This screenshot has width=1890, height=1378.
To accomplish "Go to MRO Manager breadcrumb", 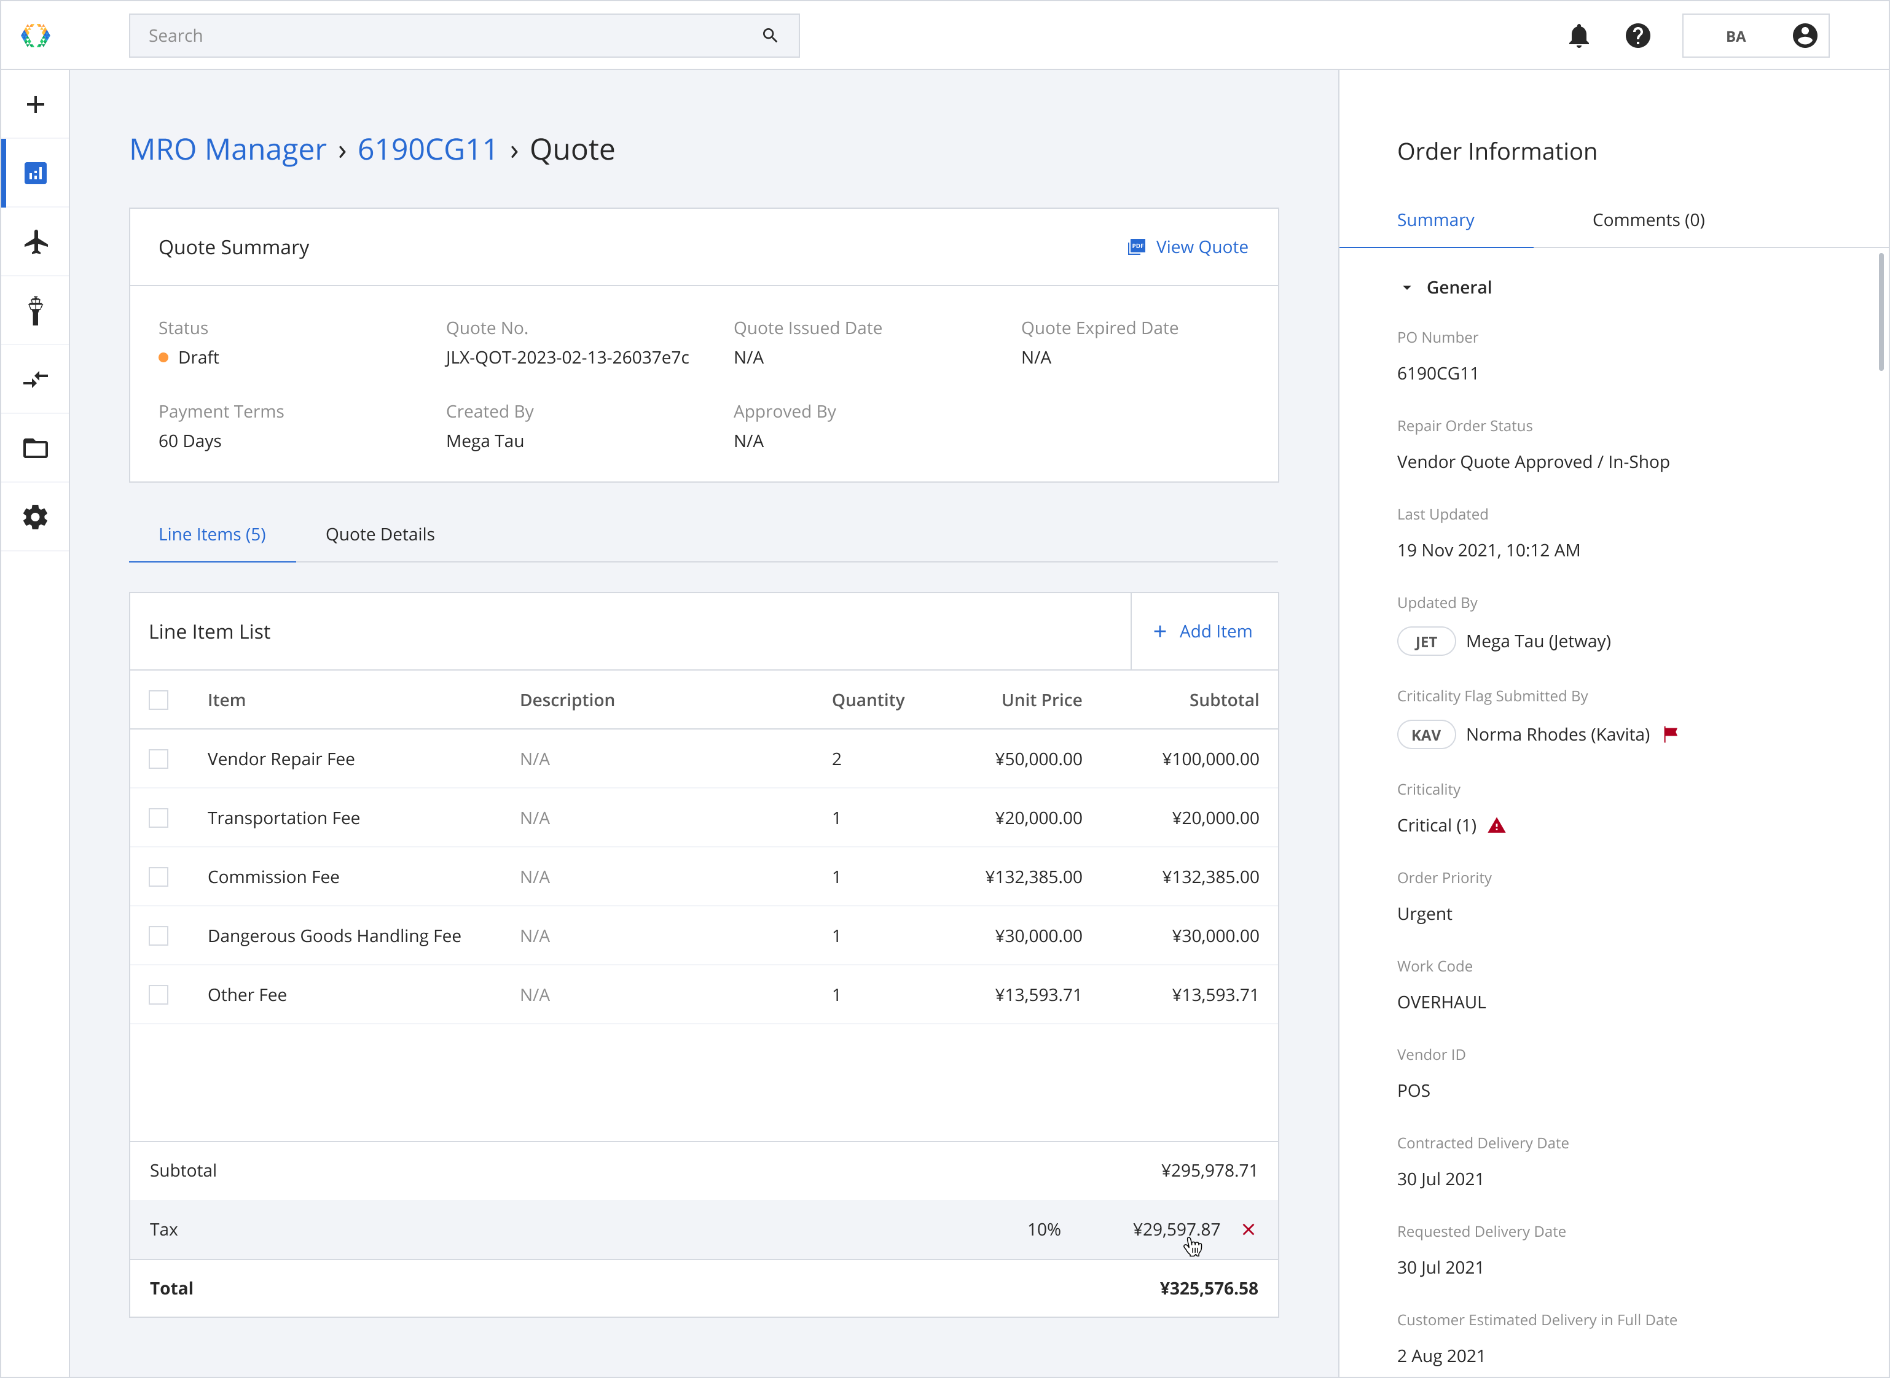I will [227, 149].
